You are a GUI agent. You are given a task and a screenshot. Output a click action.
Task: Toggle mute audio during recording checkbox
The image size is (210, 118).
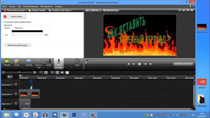pos(4,22)
